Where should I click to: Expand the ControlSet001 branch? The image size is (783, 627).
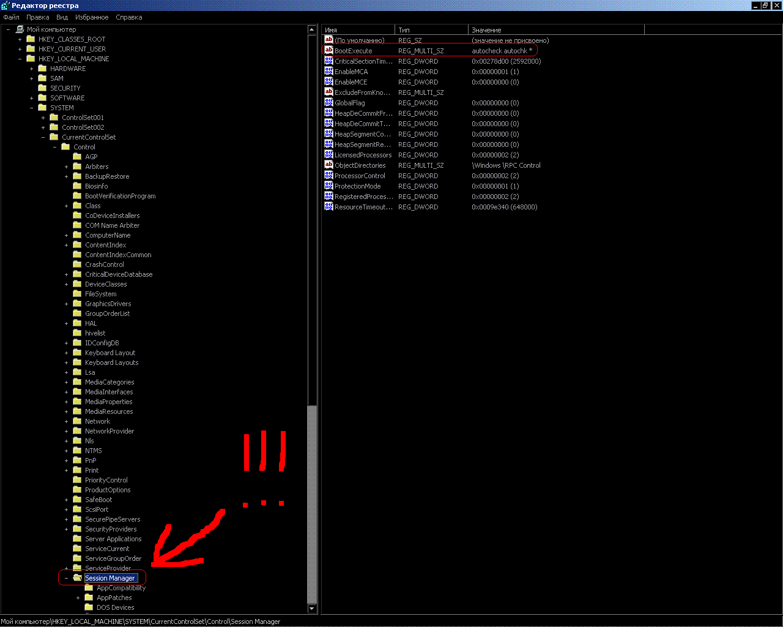pos(43,118)
